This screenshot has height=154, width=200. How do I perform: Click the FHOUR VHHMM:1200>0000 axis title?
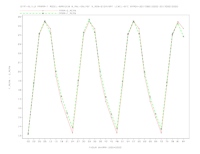(x=105, y=147)
